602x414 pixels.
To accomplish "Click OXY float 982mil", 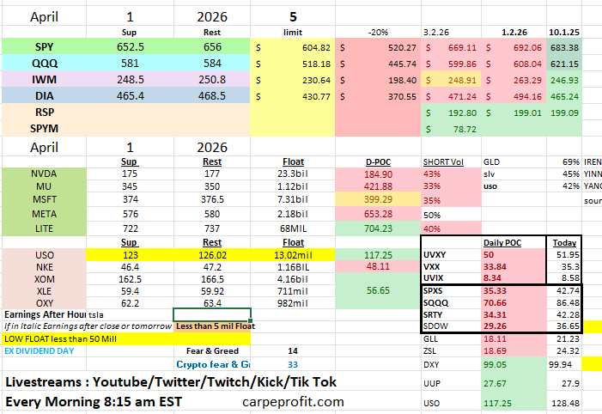I will [x=293, y=303].
